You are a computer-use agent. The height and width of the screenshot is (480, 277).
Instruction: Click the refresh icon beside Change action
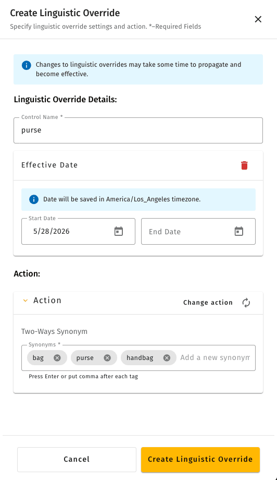[x=246, y=303]
